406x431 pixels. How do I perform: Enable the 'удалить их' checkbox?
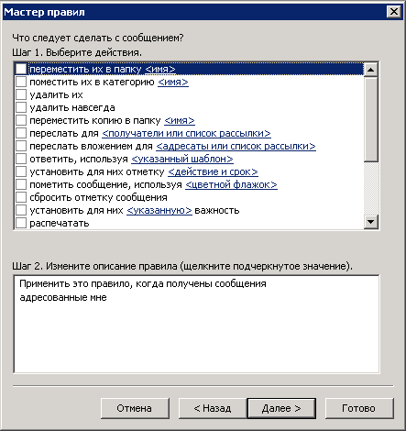pyautogui.click(x=21, y=94)
